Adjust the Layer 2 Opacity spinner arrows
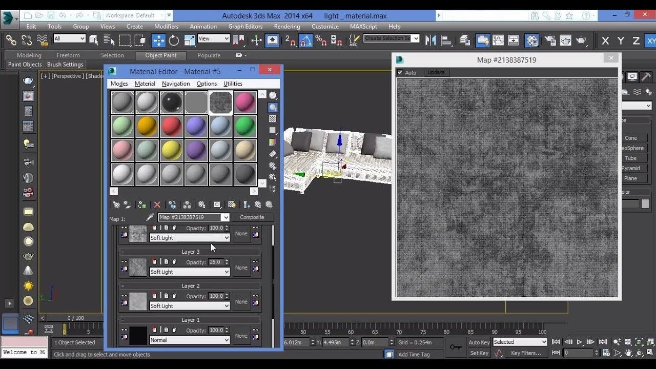Screen dimensions: 656x369 (227, 296)
